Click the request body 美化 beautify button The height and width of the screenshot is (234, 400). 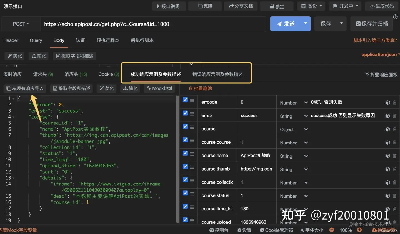point(15,56)
